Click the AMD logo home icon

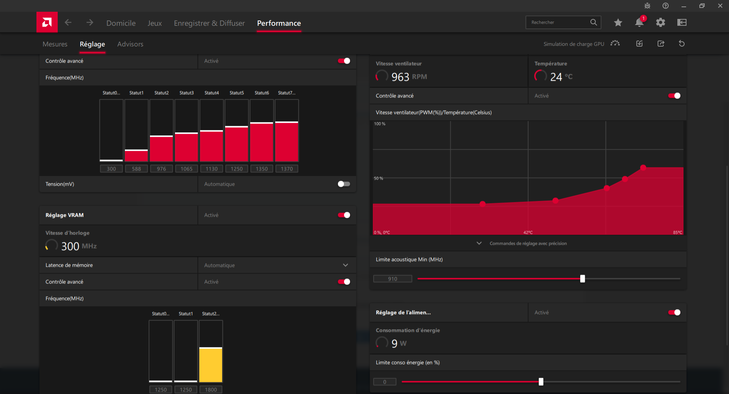click(x=47, y=22)
